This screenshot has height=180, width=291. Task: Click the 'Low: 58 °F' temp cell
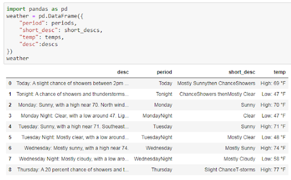[x=274, y=159]
